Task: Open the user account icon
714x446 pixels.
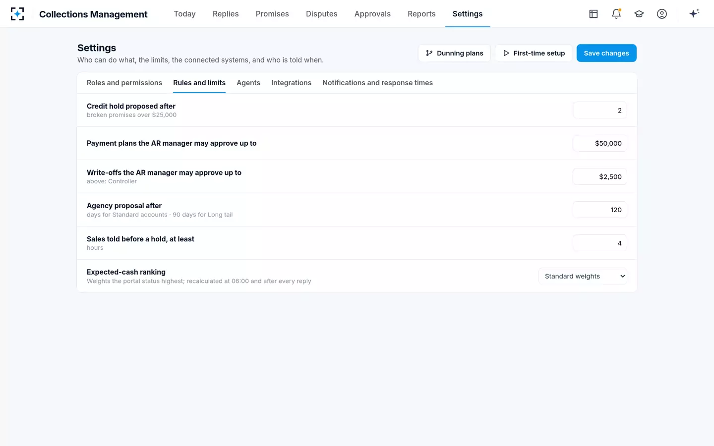Action: (662, 14)
